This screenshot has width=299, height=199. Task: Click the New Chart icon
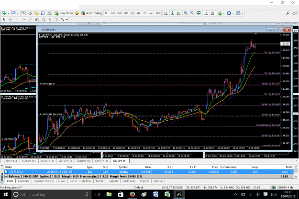pyautogui.click(x=4, y=13)
